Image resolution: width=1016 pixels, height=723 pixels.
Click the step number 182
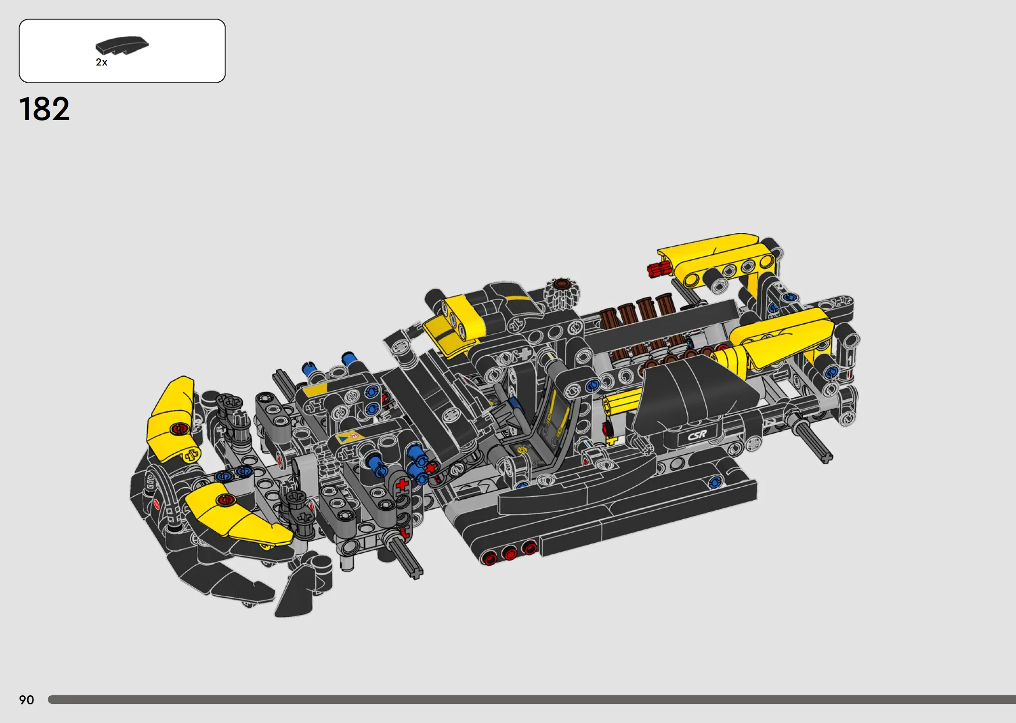44,109
